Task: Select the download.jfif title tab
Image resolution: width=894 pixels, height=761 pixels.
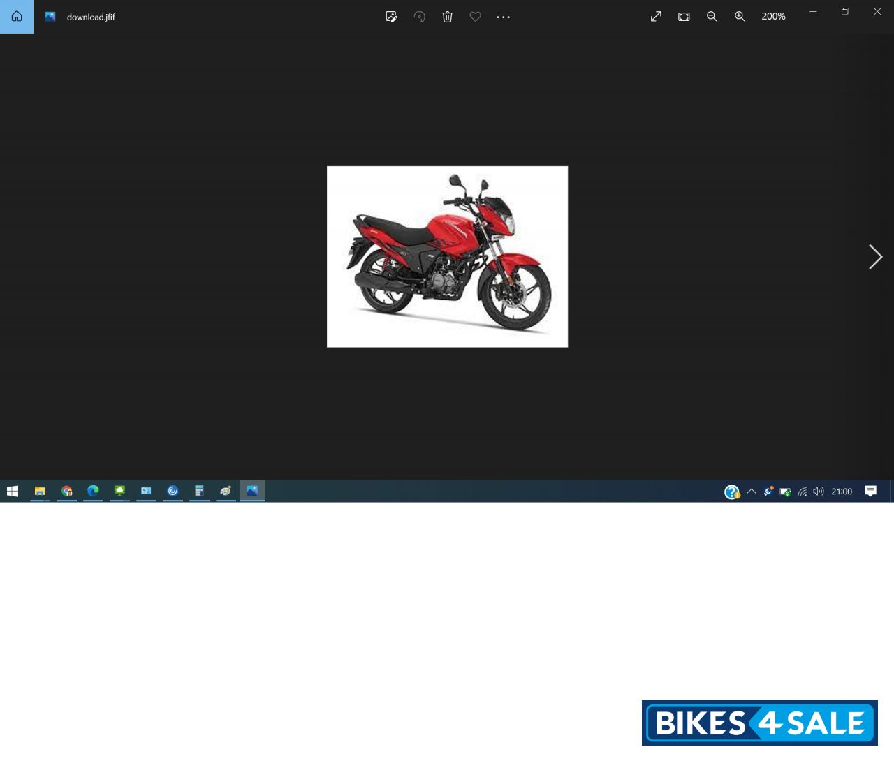Action: click(x=90, y=17)
